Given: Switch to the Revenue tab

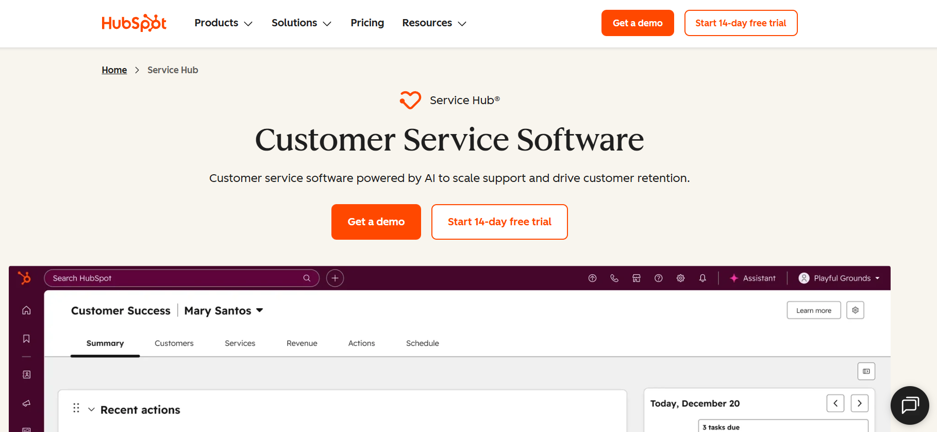Looking at the screenshot, I should point(302,343).
